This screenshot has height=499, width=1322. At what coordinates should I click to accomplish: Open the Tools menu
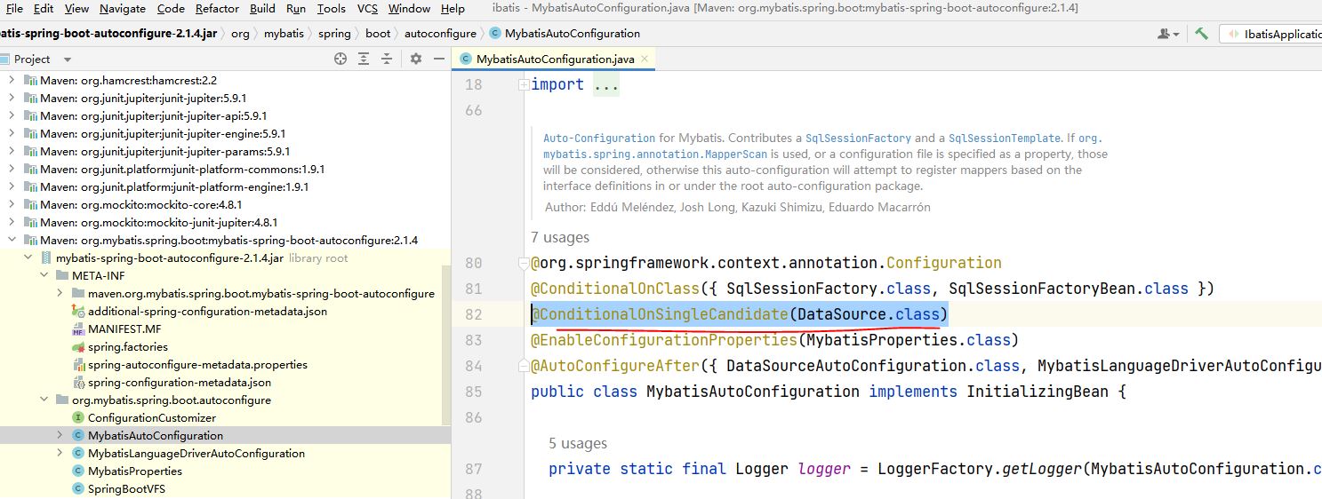click(x=332, y=8)
